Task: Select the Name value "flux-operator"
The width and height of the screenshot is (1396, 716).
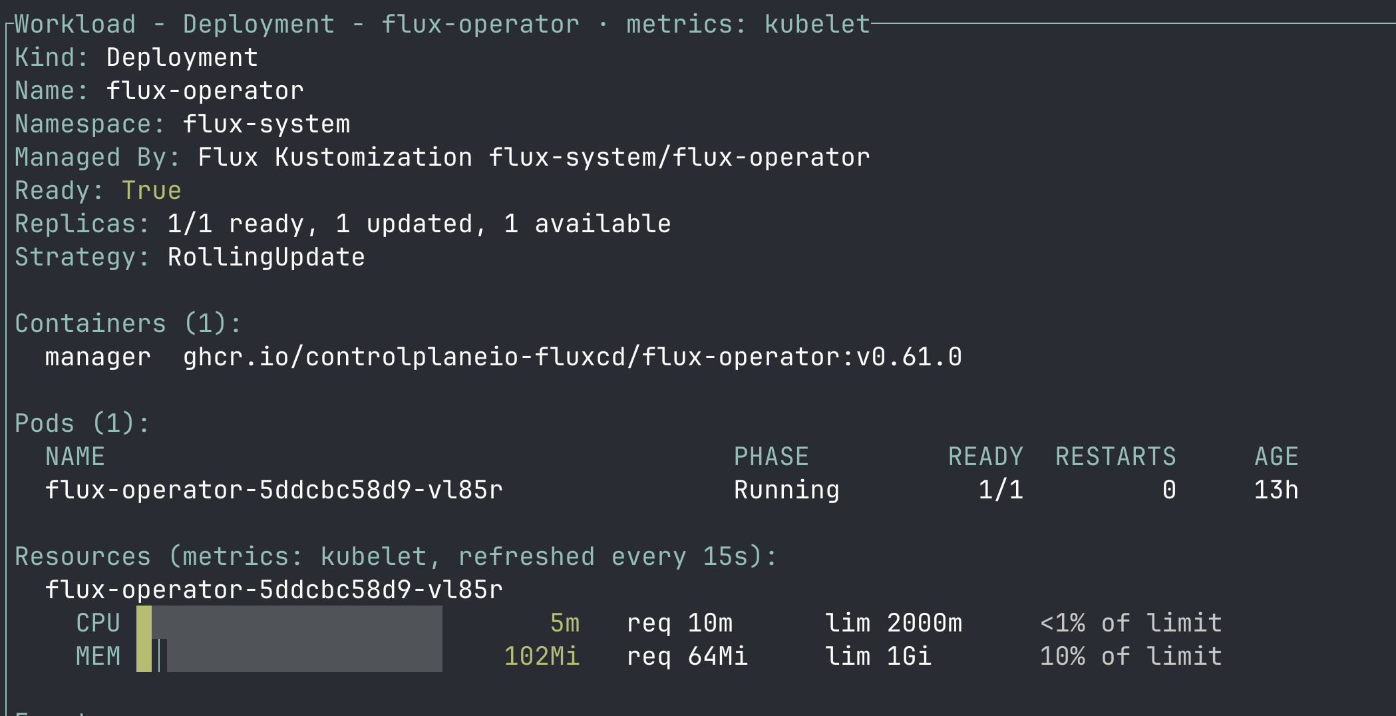Action: pyautogui.click(x=205, y=90)
